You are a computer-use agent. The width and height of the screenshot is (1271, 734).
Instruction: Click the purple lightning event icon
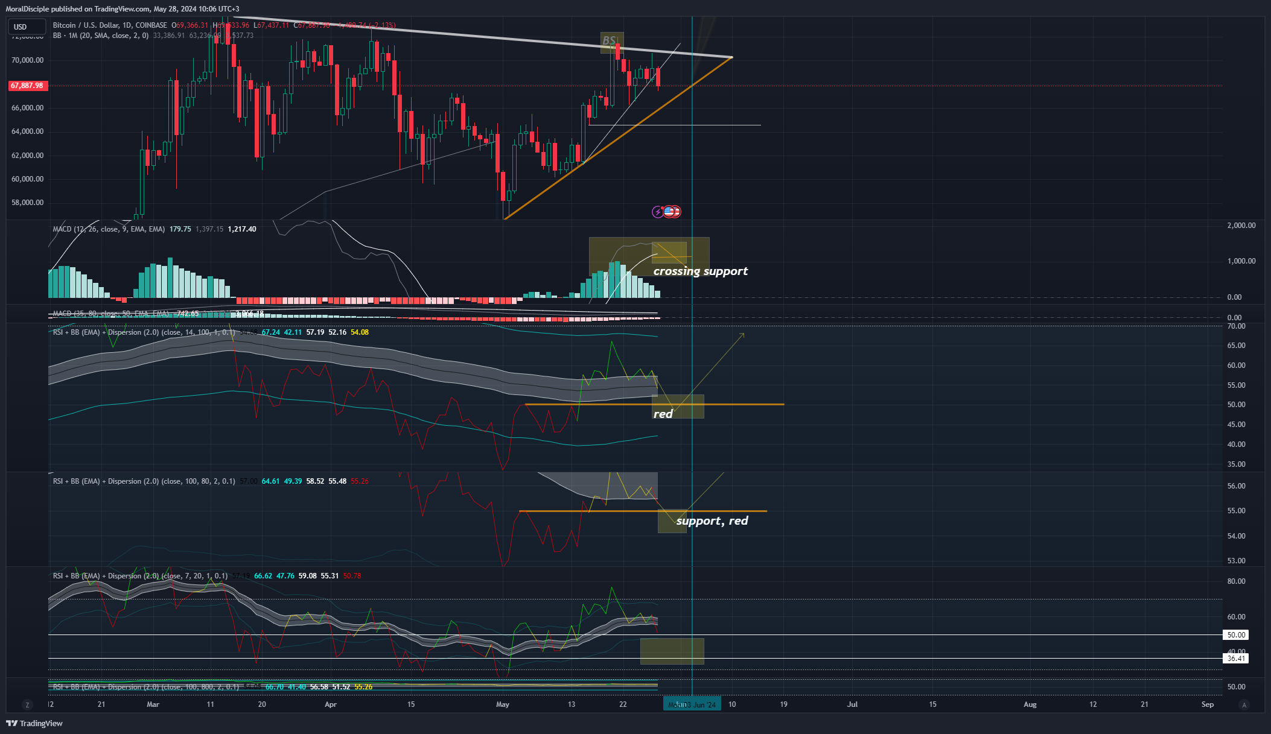click(x=658, y=212)
